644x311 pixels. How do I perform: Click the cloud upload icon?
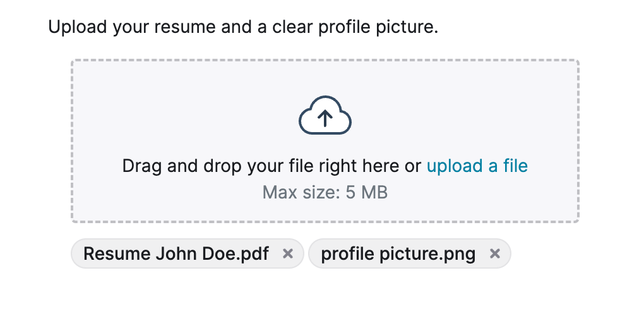325,115
